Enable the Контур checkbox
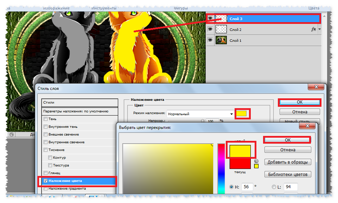The width and height of the screenshot is (338, 203). coord(50,158)
